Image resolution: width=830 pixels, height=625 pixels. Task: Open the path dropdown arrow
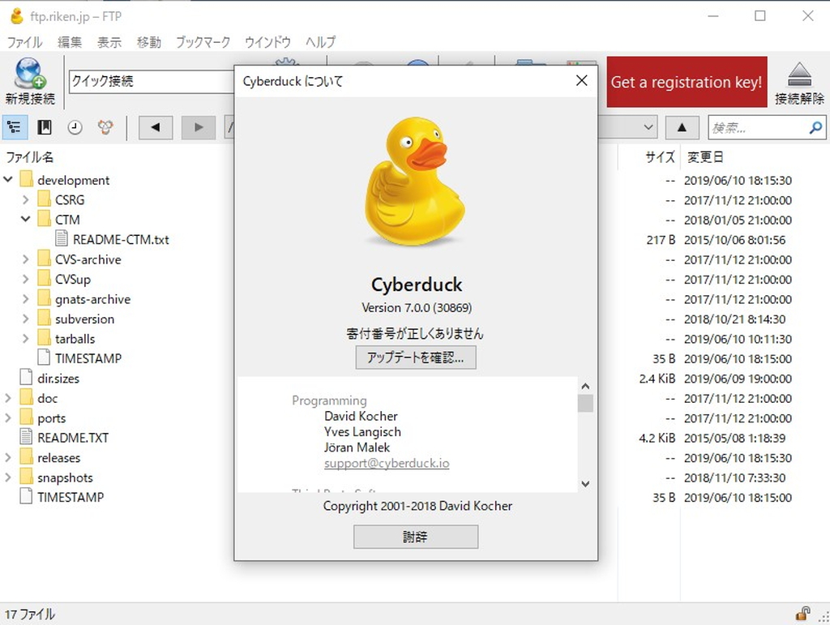648,127
